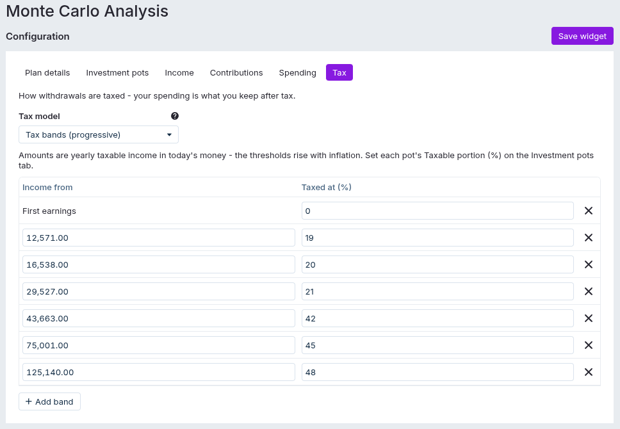Open the Investment pots tab
The height and width of the screenshot is (429, 620).
pos(117,73)
